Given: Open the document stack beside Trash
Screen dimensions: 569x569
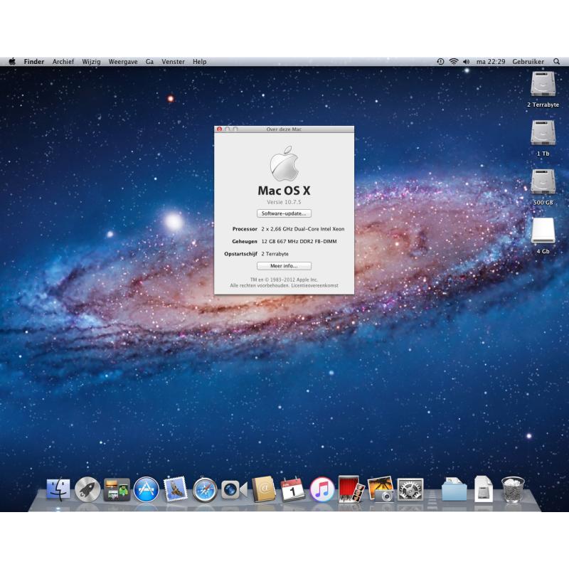Looking at the screenshot, I should 484,489.
